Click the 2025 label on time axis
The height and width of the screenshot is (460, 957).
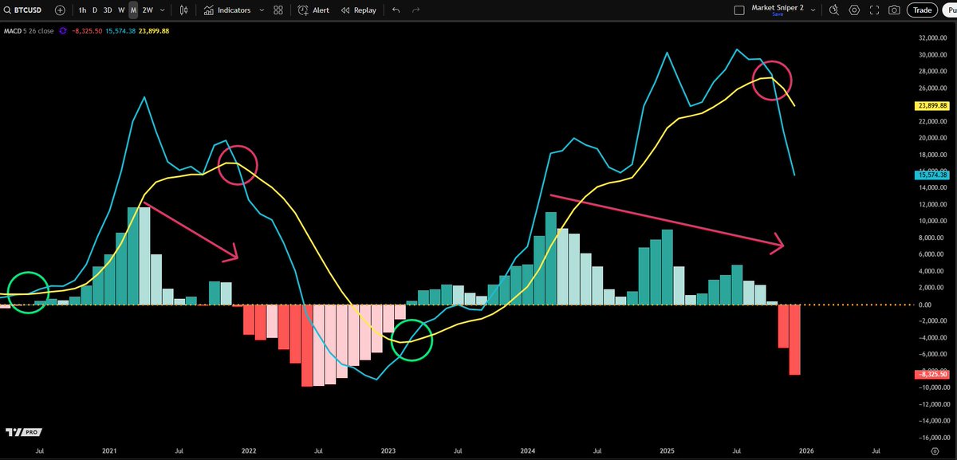667,450
